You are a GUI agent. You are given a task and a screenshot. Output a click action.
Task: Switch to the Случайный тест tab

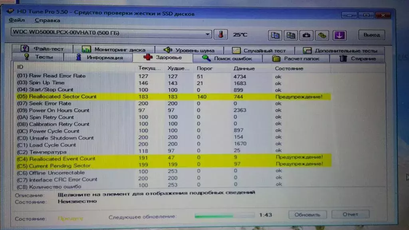point(259,50)
